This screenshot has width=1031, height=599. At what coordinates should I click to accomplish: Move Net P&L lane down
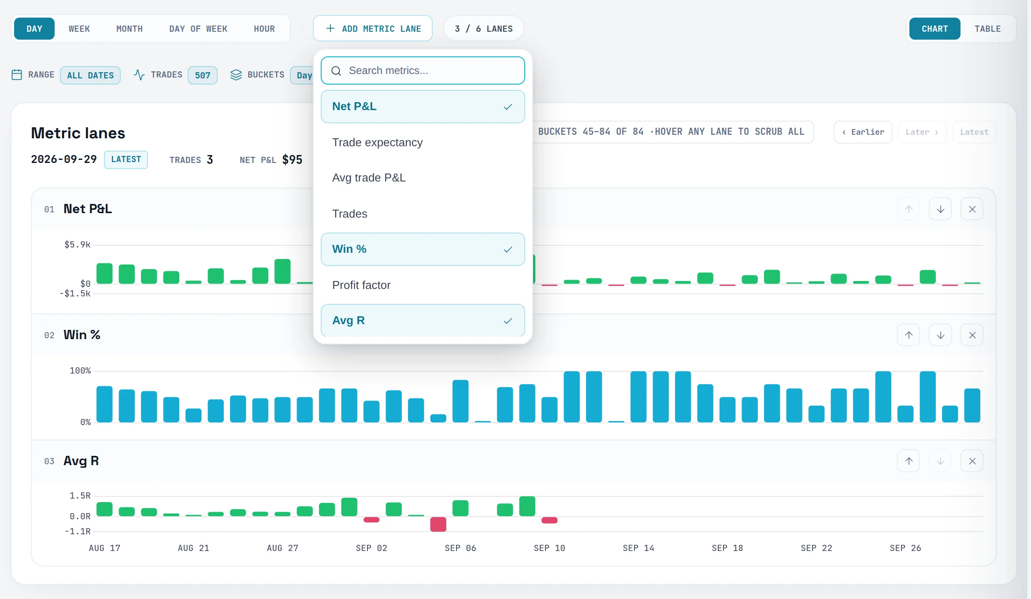[x=940, y=209]
